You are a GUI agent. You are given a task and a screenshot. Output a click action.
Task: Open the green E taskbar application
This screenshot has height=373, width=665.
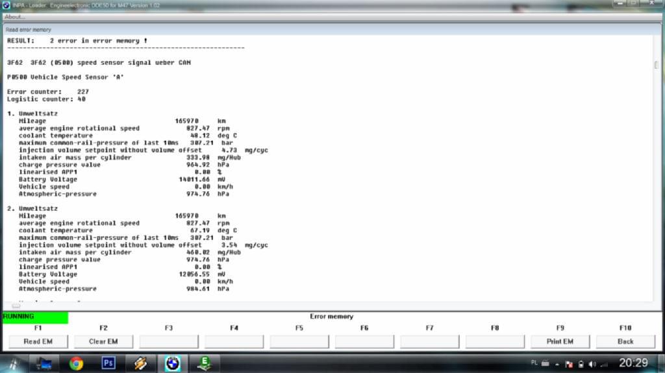[x=205, y=364]
